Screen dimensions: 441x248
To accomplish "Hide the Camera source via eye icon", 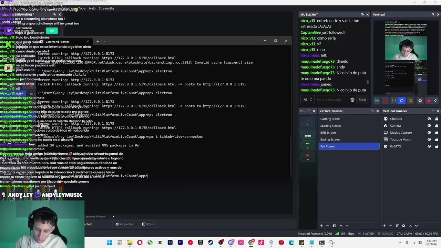I will (x=429, y=126).
